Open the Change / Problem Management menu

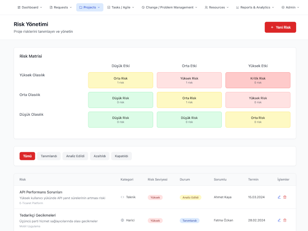point(169,7)
